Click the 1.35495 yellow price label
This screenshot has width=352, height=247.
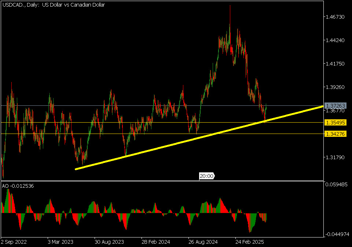pos(335,122)
